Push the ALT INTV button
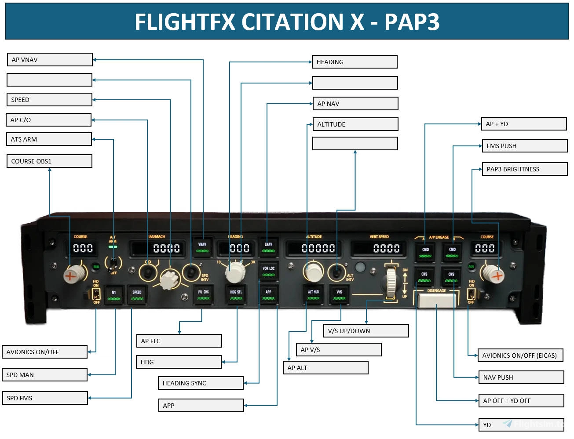 tap(337, 272)
